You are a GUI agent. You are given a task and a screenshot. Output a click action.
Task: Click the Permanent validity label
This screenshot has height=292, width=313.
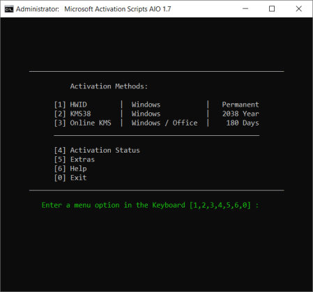pyautogui.click(x=241, y=105)
